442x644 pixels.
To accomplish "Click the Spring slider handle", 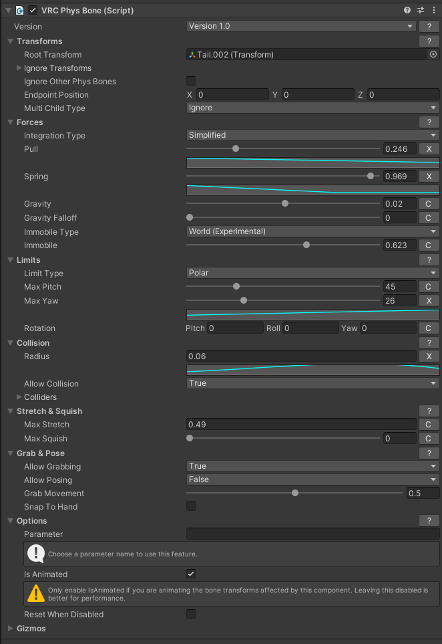I will point(371,176).
